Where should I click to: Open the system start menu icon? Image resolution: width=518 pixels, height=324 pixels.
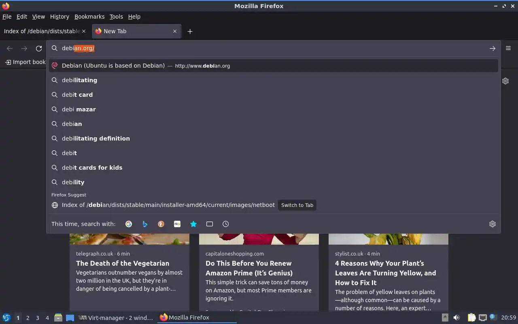[6, 318]
